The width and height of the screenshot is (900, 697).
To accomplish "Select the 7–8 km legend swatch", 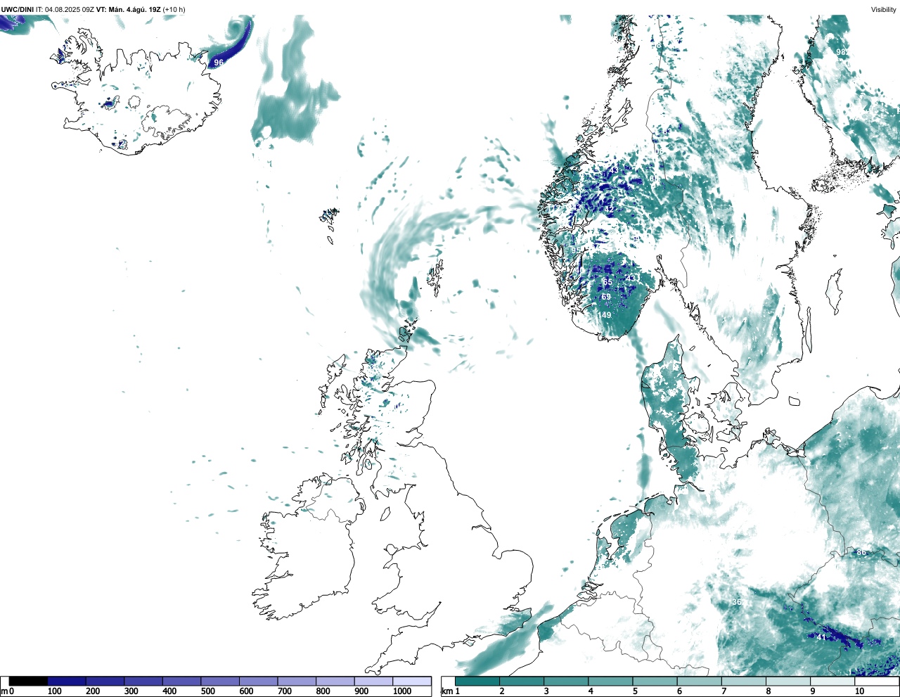I will tap(743, 682).
